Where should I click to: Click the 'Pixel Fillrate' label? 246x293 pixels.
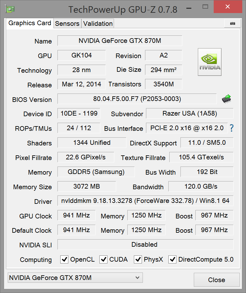click(x=34, y=158)
